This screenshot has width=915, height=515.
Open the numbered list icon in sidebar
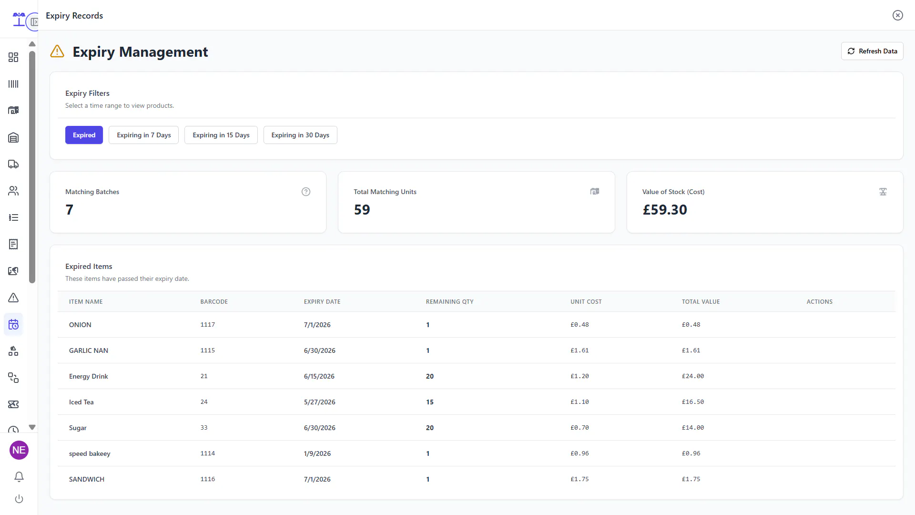tap(13, 217)
